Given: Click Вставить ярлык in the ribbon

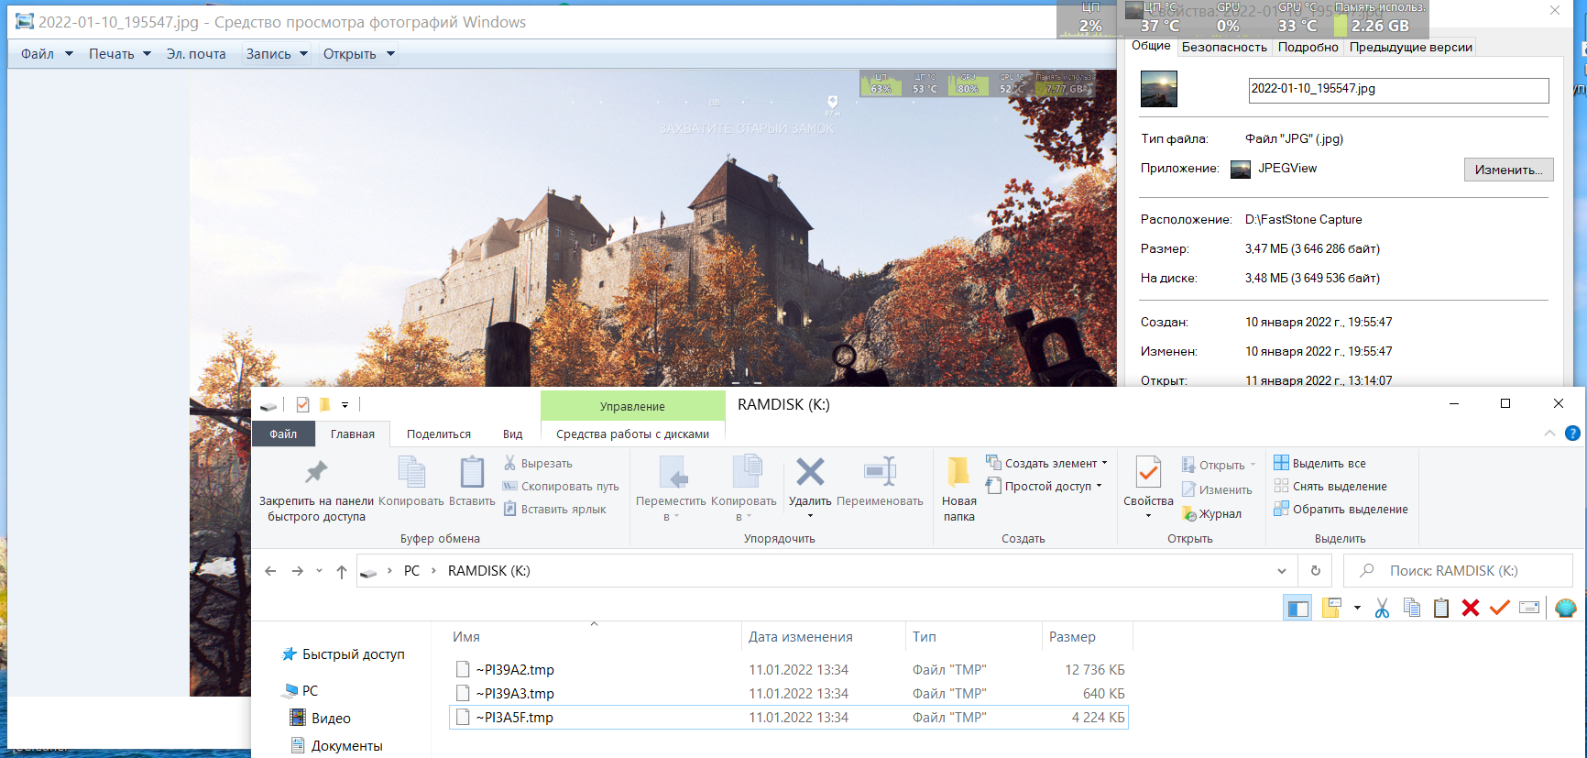Looking at the screenshot, I should pos(554,510).
